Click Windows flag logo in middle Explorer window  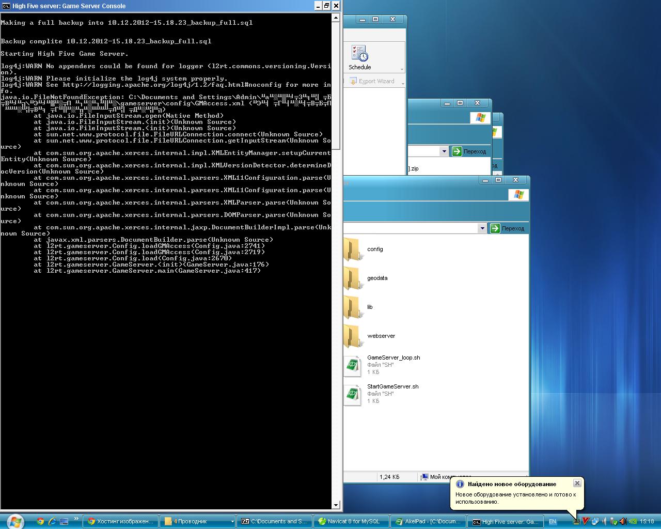[480, 118]
